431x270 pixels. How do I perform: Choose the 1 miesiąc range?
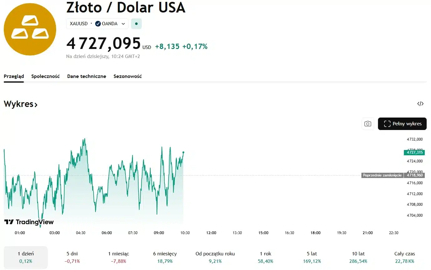tap(119, 257)
